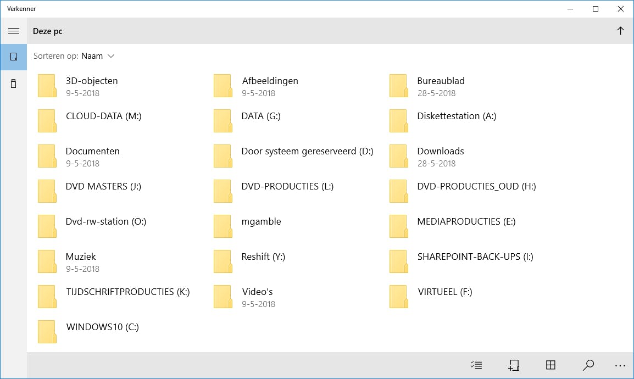
Task: Open the removable USB drive in sidebar
Action: (14, 83)
